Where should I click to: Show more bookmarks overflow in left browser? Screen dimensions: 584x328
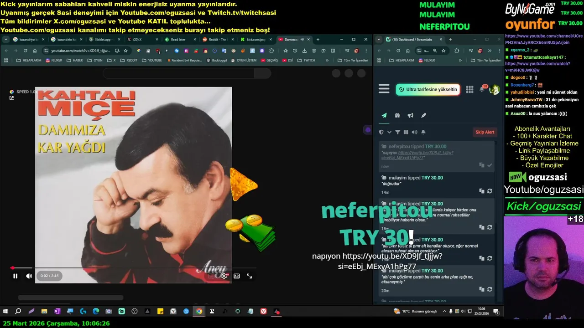[x=327, y=60]
